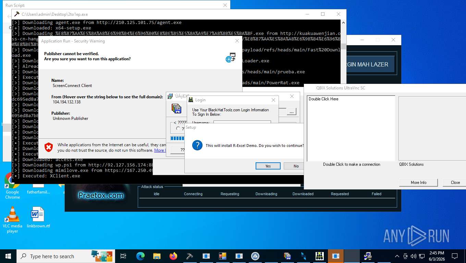
Task: Click Close button in UltraVnc SC window
Action: (455, 182)
